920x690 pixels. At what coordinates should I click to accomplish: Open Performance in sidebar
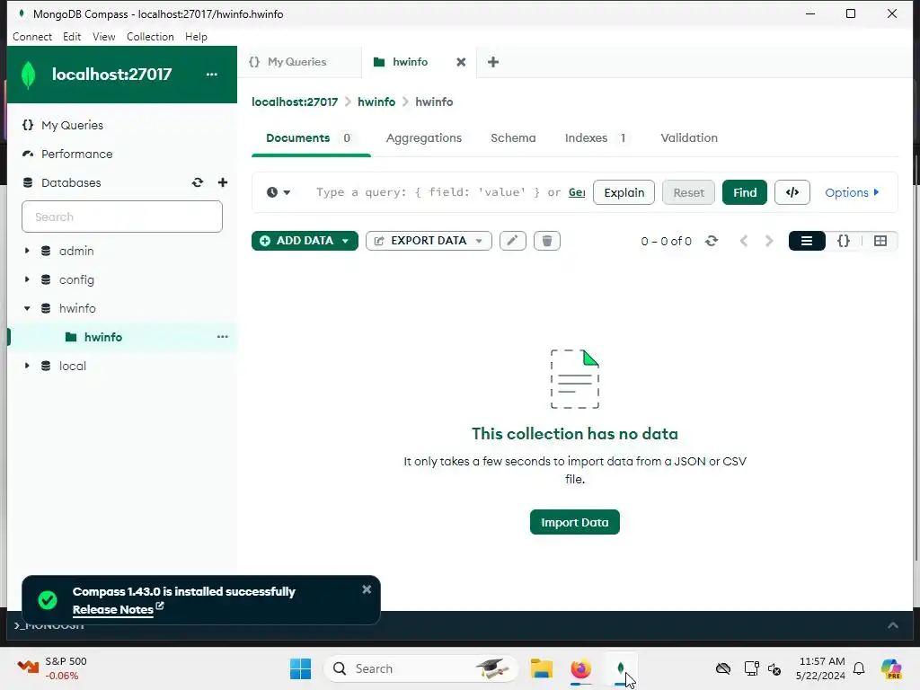(76, 154)
